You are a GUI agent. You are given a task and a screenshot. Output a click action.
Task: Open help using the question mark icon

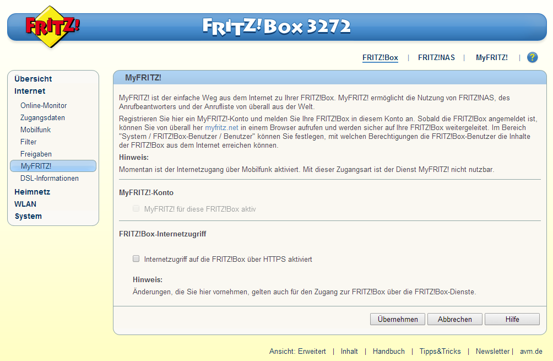532,57
